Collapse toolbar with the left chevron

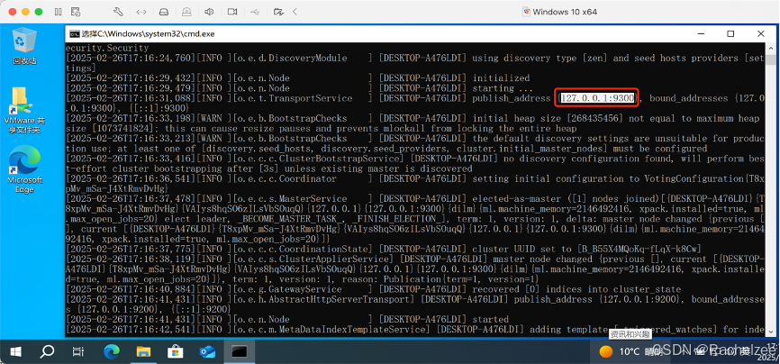295,12
